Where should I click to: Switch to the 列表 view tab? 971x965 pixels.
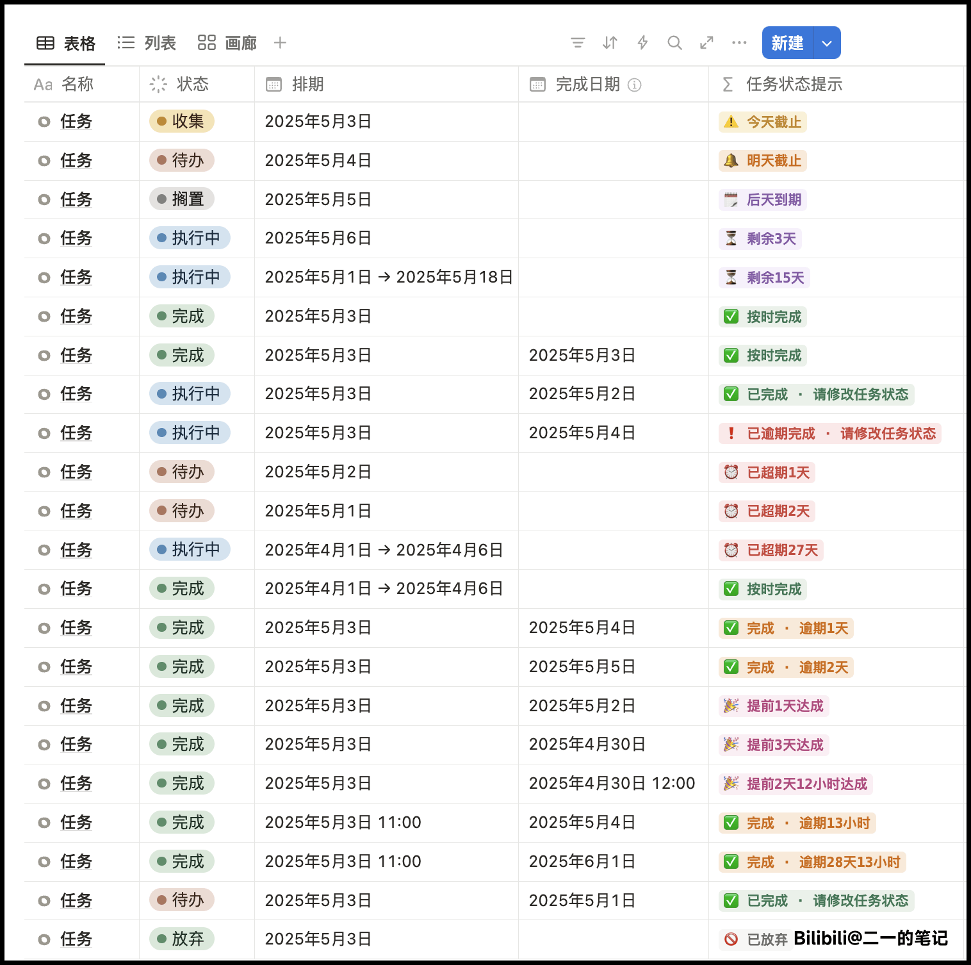147,43
